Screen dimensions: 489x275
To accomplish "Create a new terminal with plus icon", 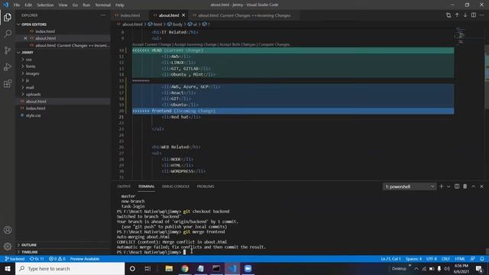I will pos(442,186).
